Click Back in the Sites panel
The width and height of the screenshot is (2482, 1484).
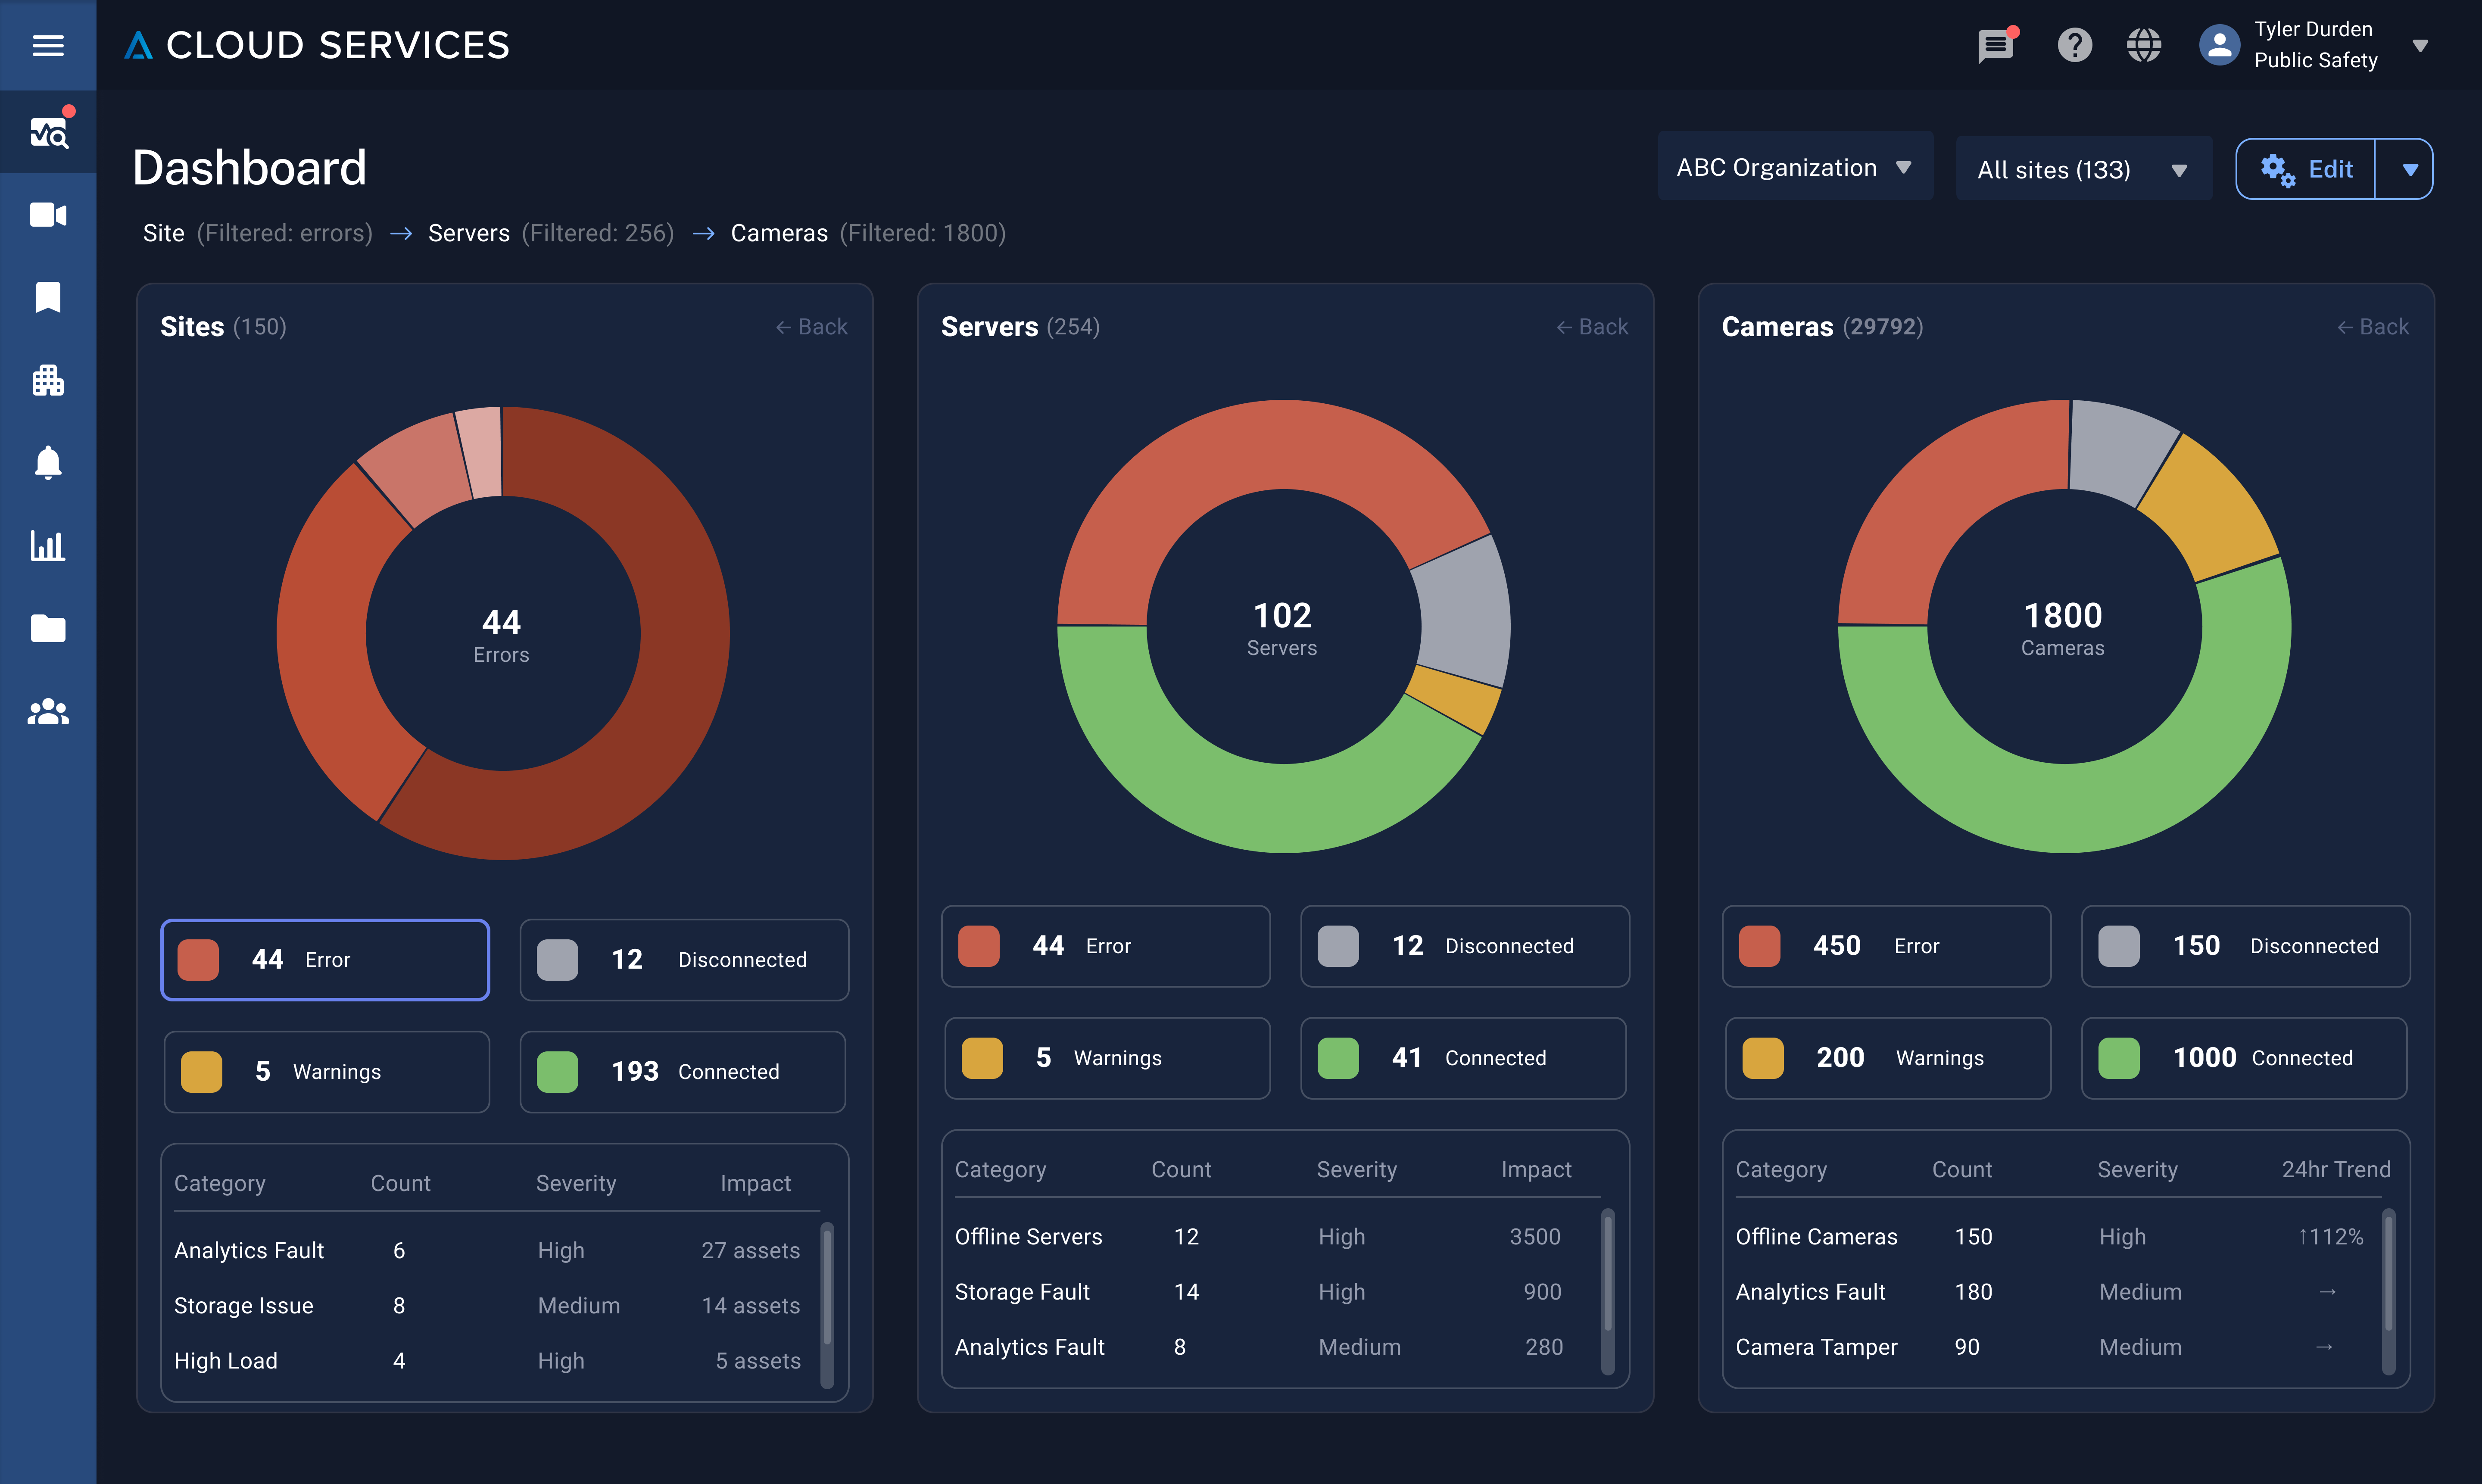point(812,326)
